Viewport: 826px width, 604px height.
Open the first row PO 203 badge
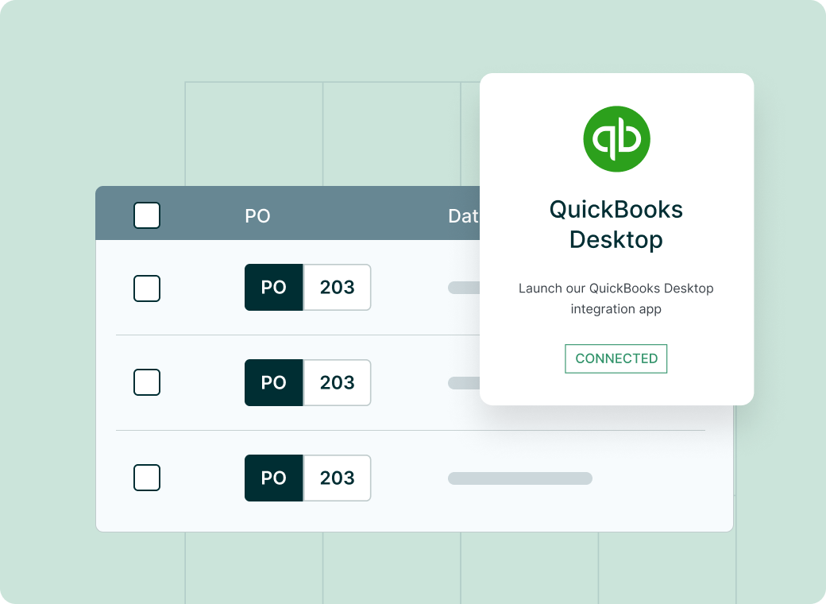click(307, 287)
